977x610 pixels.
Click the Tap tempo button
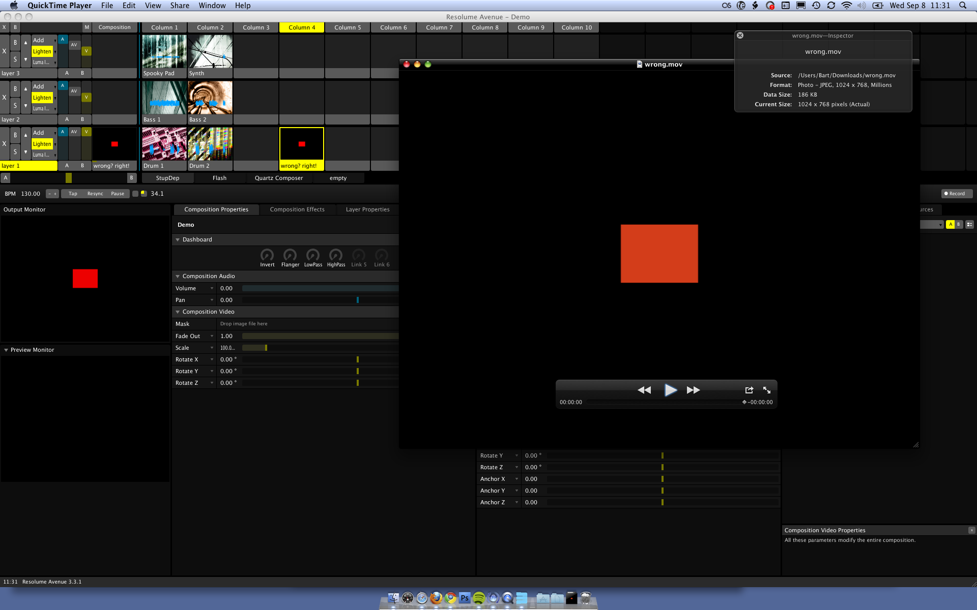pyautogui.click(x=73, y=194)
